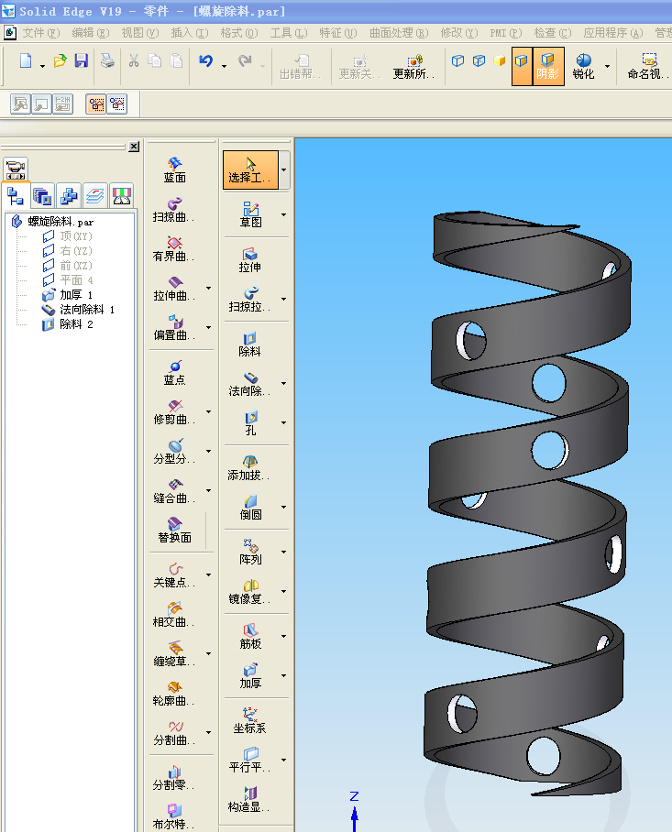The height and width of the screenshot is (832, 672).
Task: Select the 草图 (Sketch) tool
Action: click(x=250, y=214)
